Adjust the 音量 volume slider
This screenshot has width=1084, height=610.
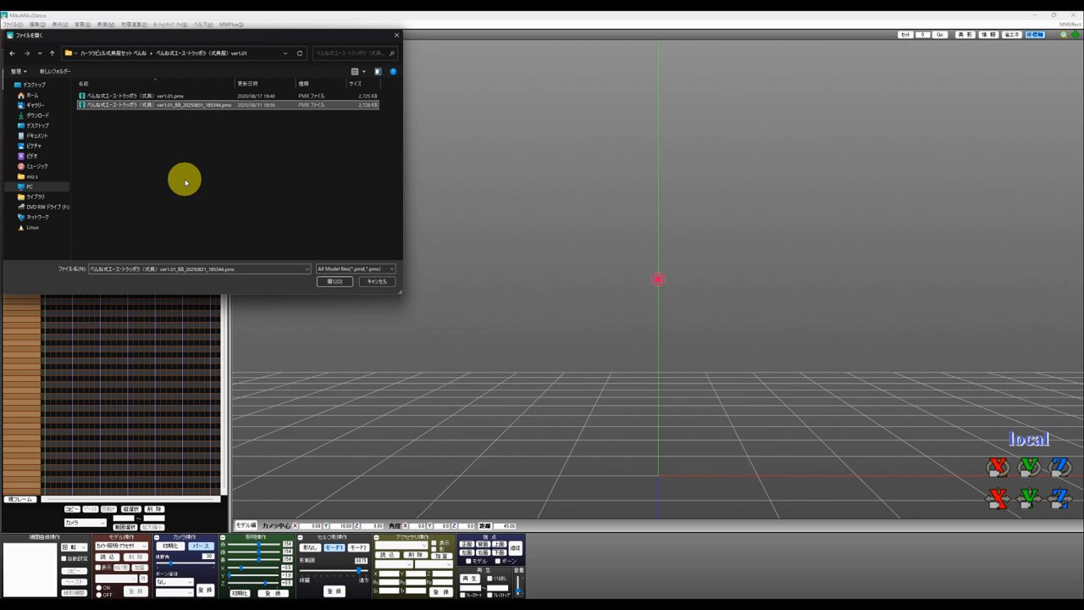[518, 585]
